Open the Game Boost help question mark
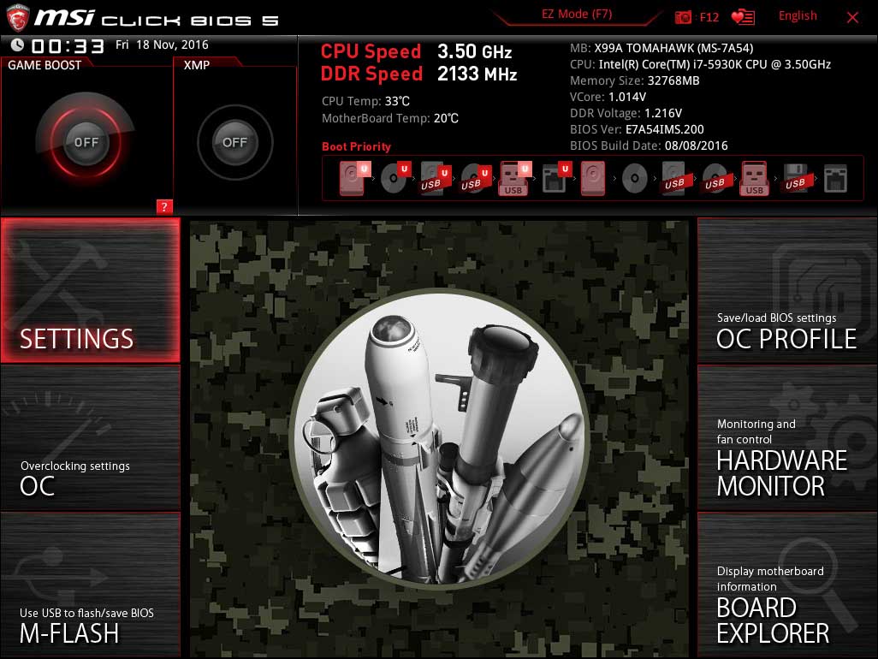 coord(164,206)
